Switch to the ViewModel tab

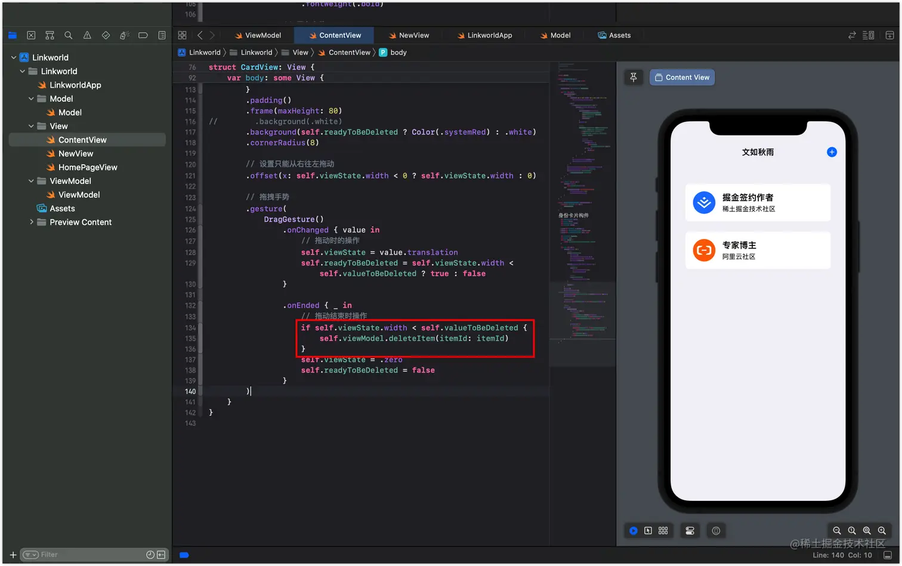pyautogui.click(x=258, y=35)
